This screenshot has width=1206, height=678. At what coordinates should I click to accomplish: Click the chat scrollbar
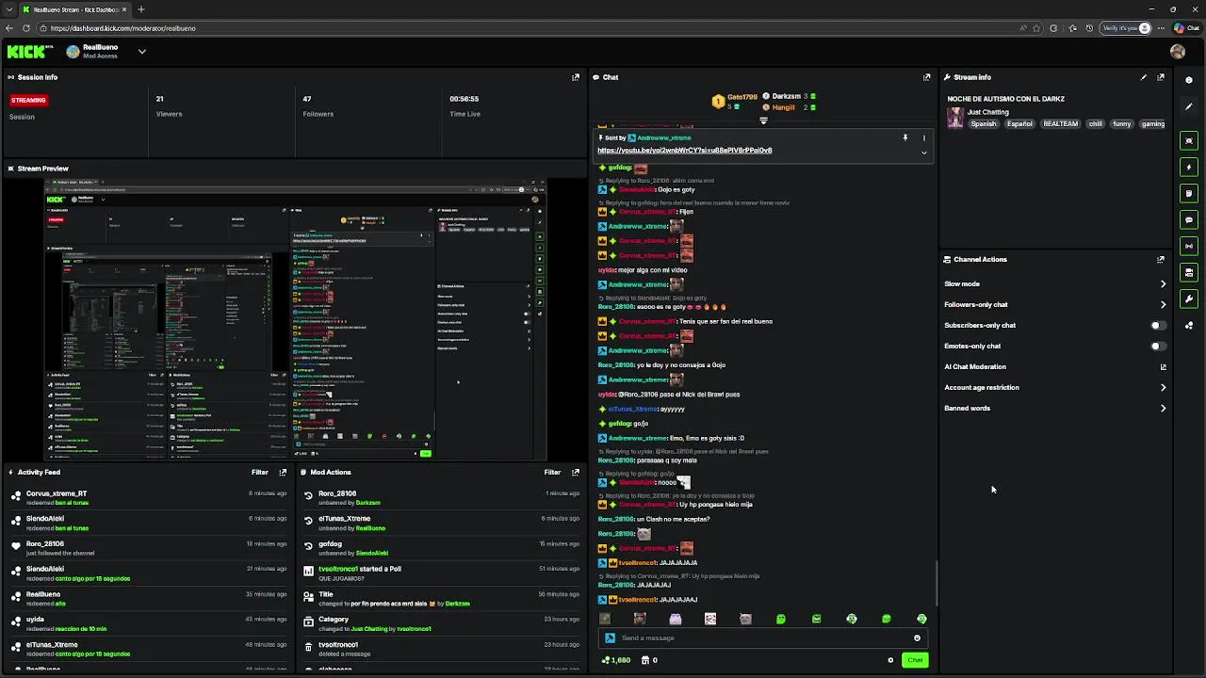[937, 584]
